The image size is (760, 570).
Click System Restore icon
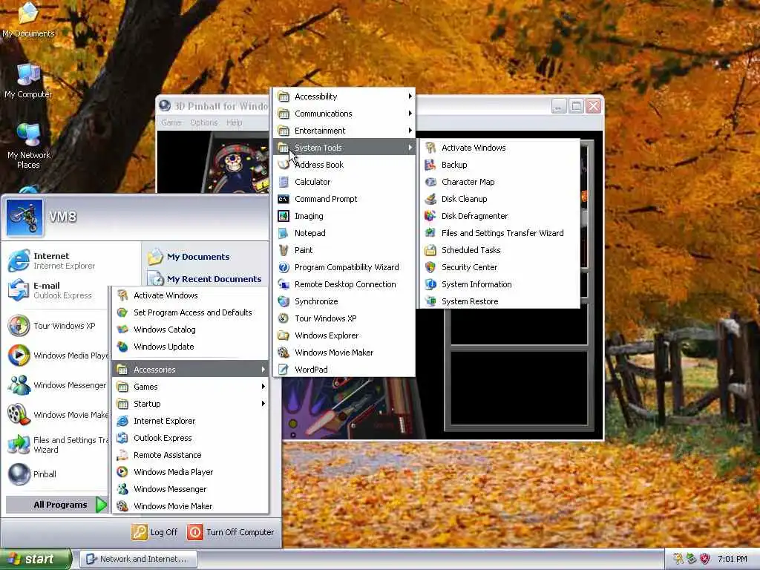[x=430, y=301]
